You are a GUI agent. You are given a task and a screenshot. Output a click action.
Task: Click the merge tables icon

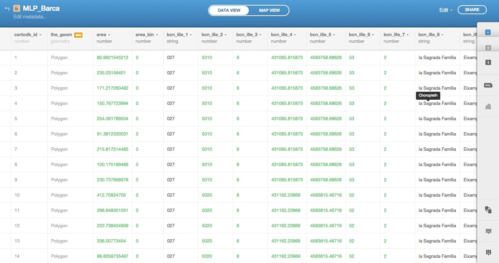point(488,209)
